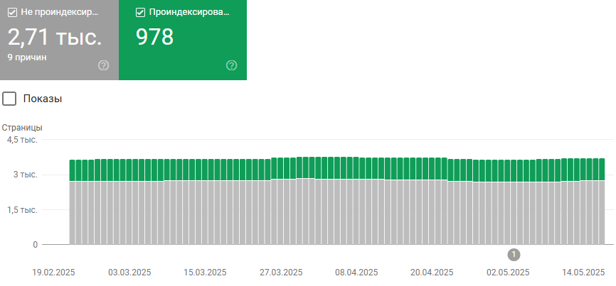The height and width of the screenshot is (286, 616).
Task: Select the '2,71 тыс.' not-indexed count
Action: [55, 37]
